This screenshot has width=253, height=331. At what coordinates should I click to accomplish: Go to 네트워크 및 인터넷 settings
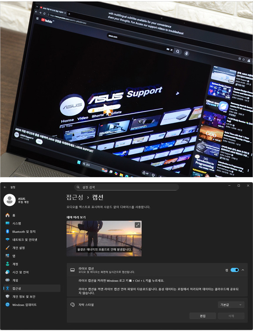tap(24, 240)
